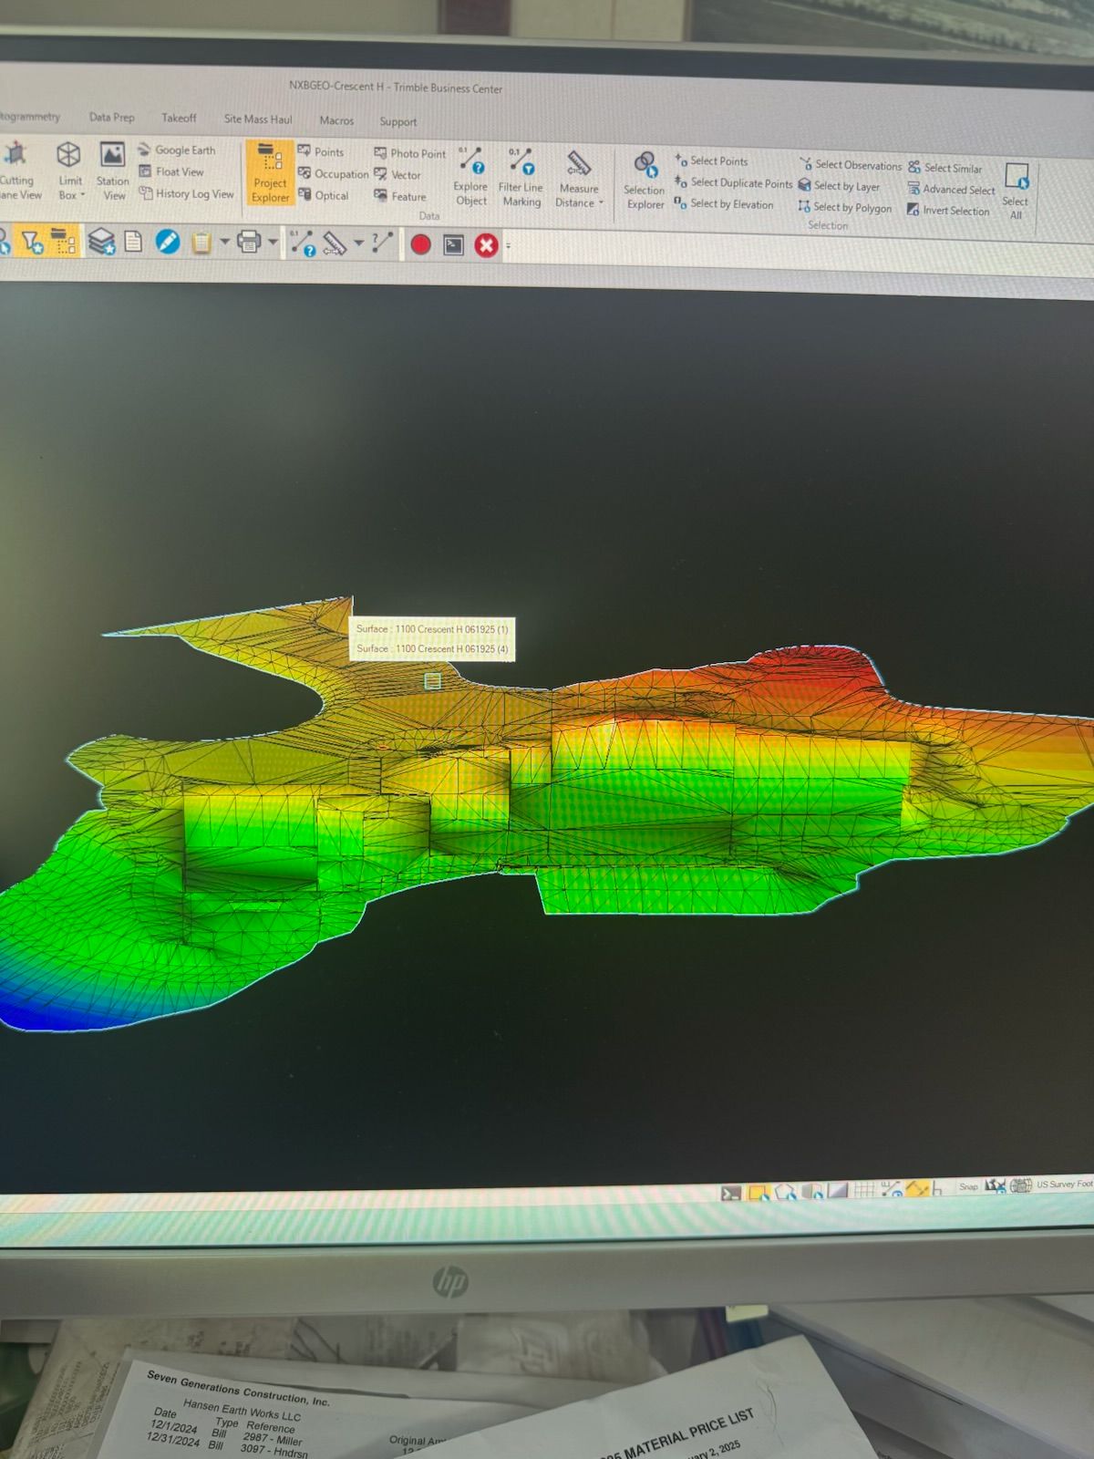Click Select by Elevation
Image resolution: width=1094 pixels, height=1459 pixels.
pos(730,204)
